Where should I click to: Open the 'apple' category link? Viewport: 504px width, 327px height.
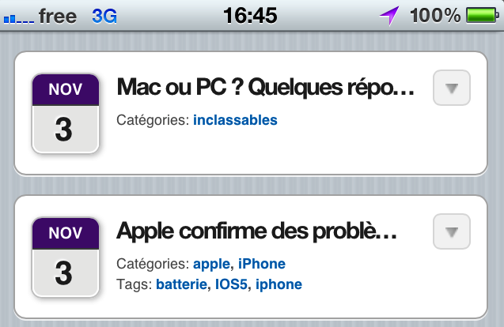211,265
